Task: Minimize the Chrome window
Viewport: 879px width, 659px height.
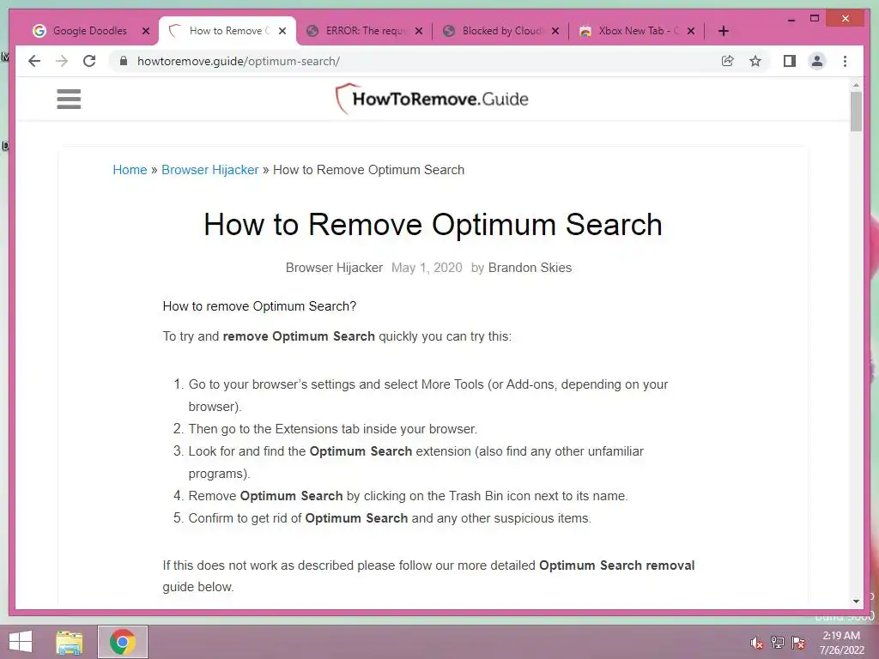Action: coord(791,19)
